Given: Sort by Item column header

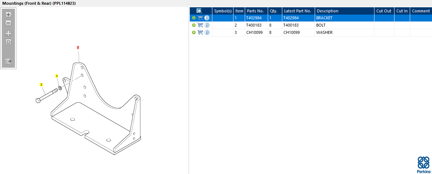Looking at the screenshot, I should click(239, 11).
